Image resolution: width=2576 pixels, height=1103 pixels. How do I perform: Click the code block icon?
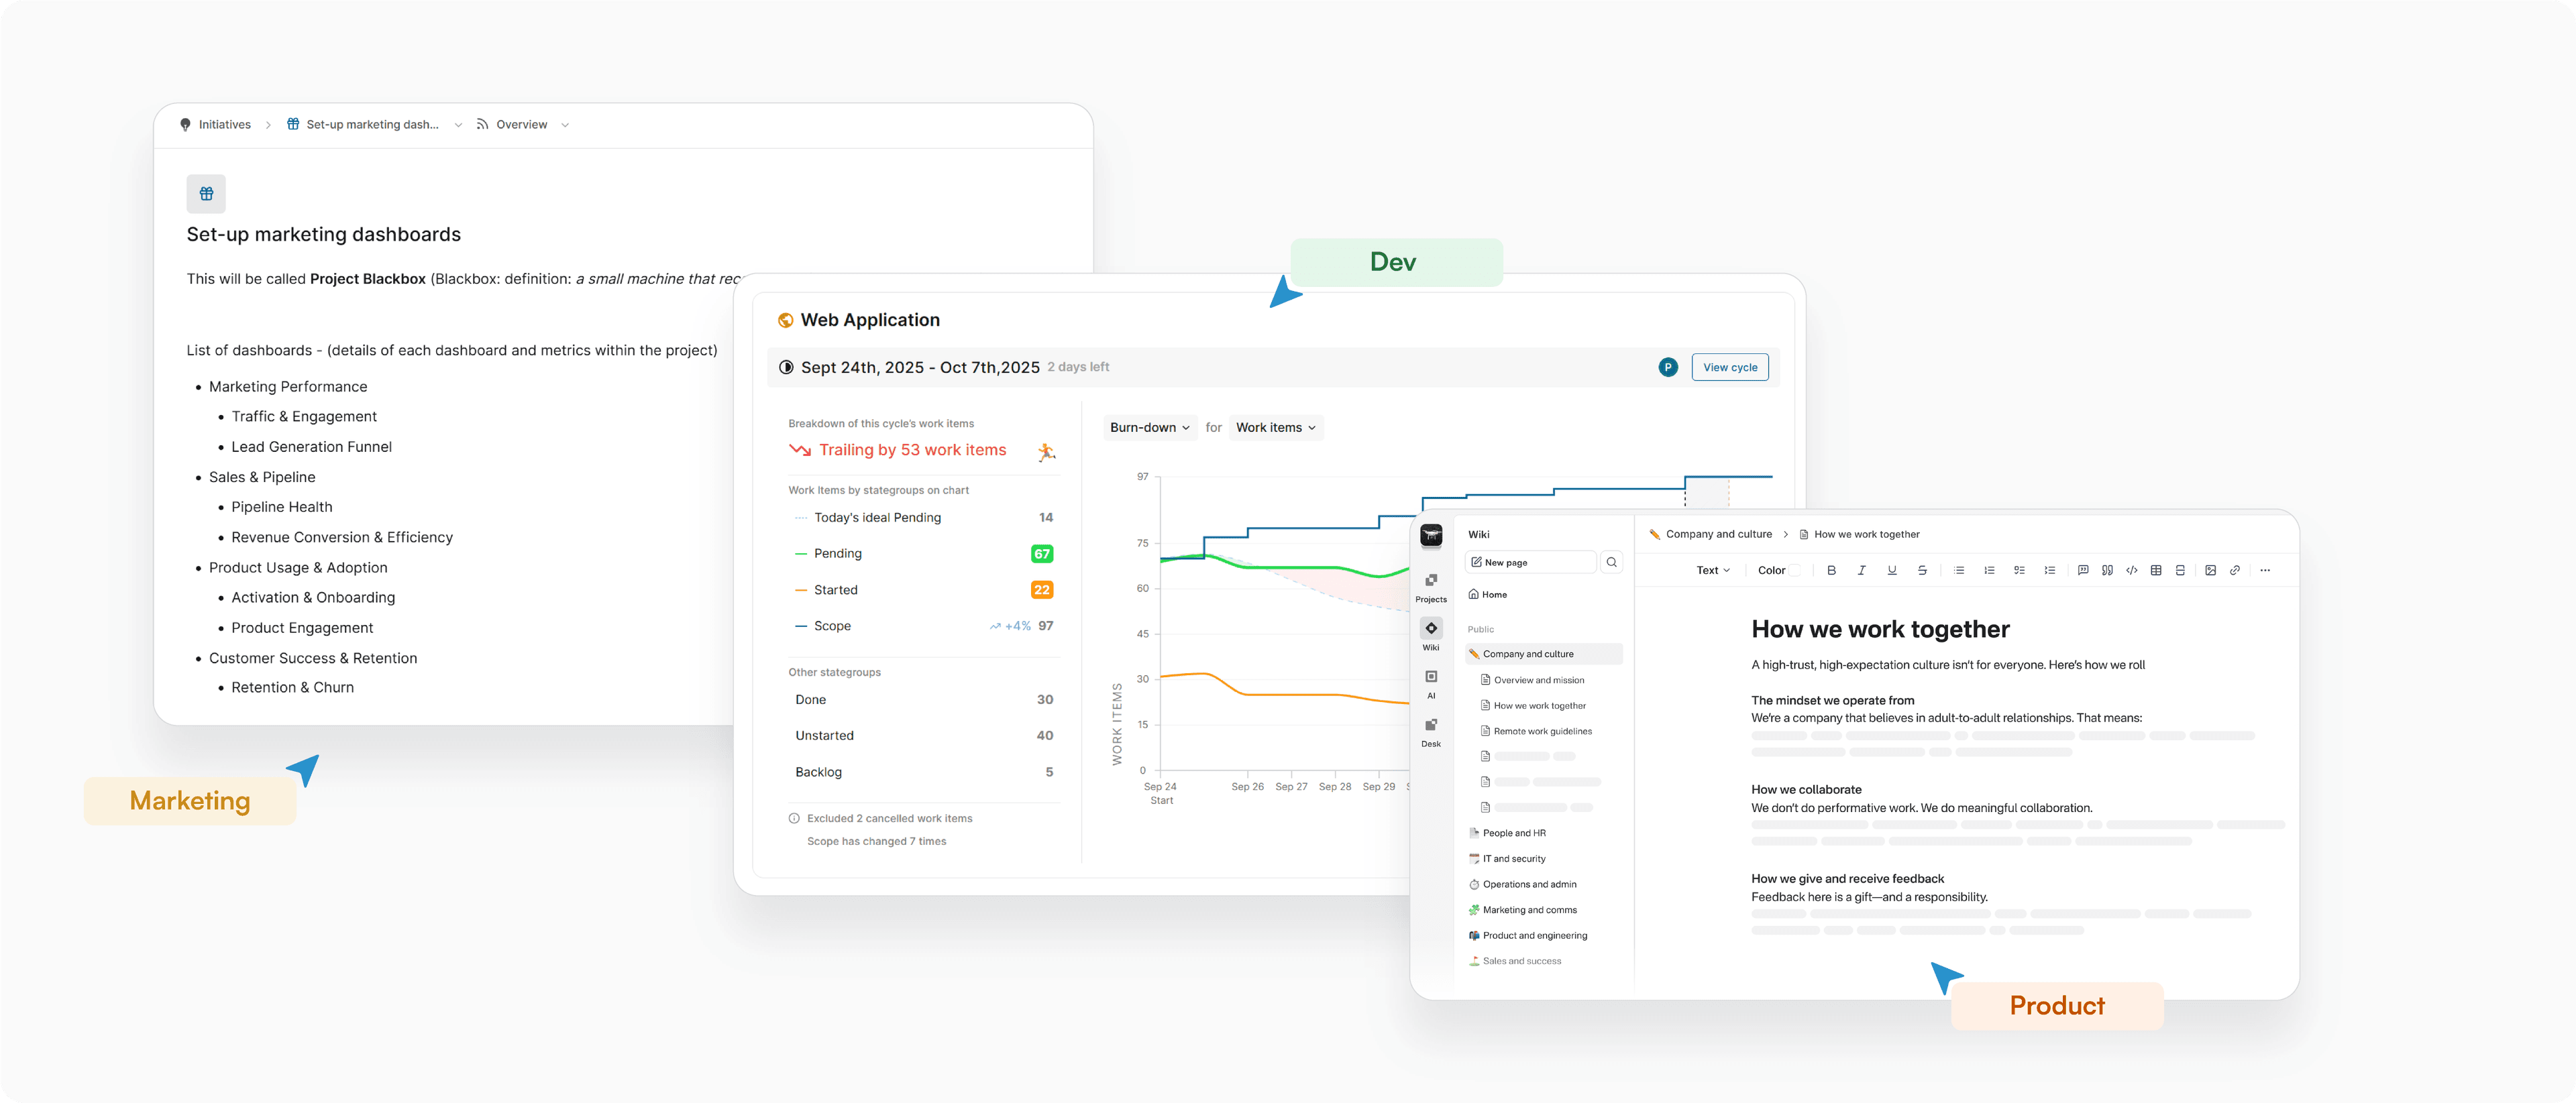pyautogui.click(x=2131, y=571)
